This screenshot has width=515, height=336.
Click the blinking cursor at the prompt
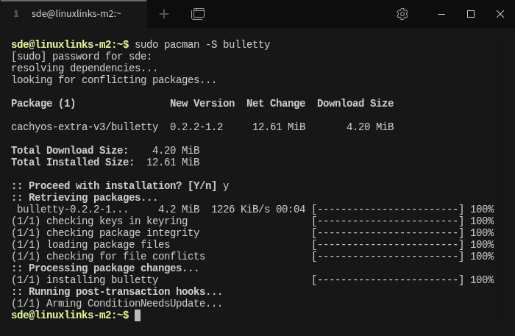tap(138, 315)
